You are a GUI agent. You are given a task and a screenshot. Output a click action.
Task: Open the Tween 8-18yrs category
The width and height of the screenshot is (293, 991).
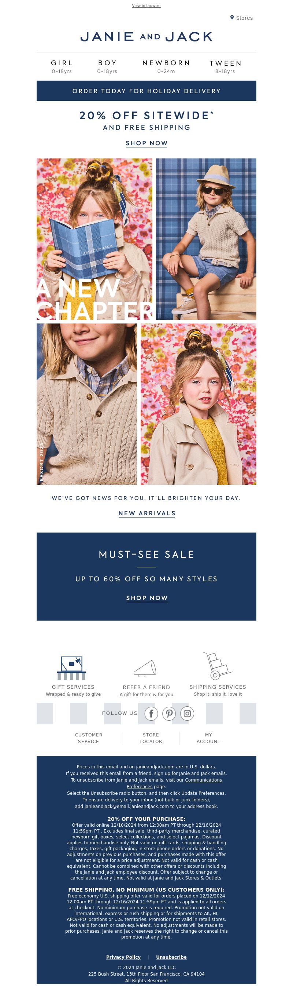pyautogui.click(x=225, y=66)
